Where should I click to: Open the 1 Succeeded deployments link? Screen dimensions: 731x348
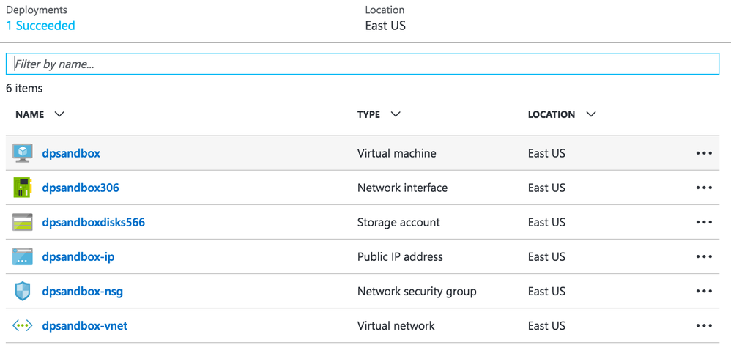[40, 26]
